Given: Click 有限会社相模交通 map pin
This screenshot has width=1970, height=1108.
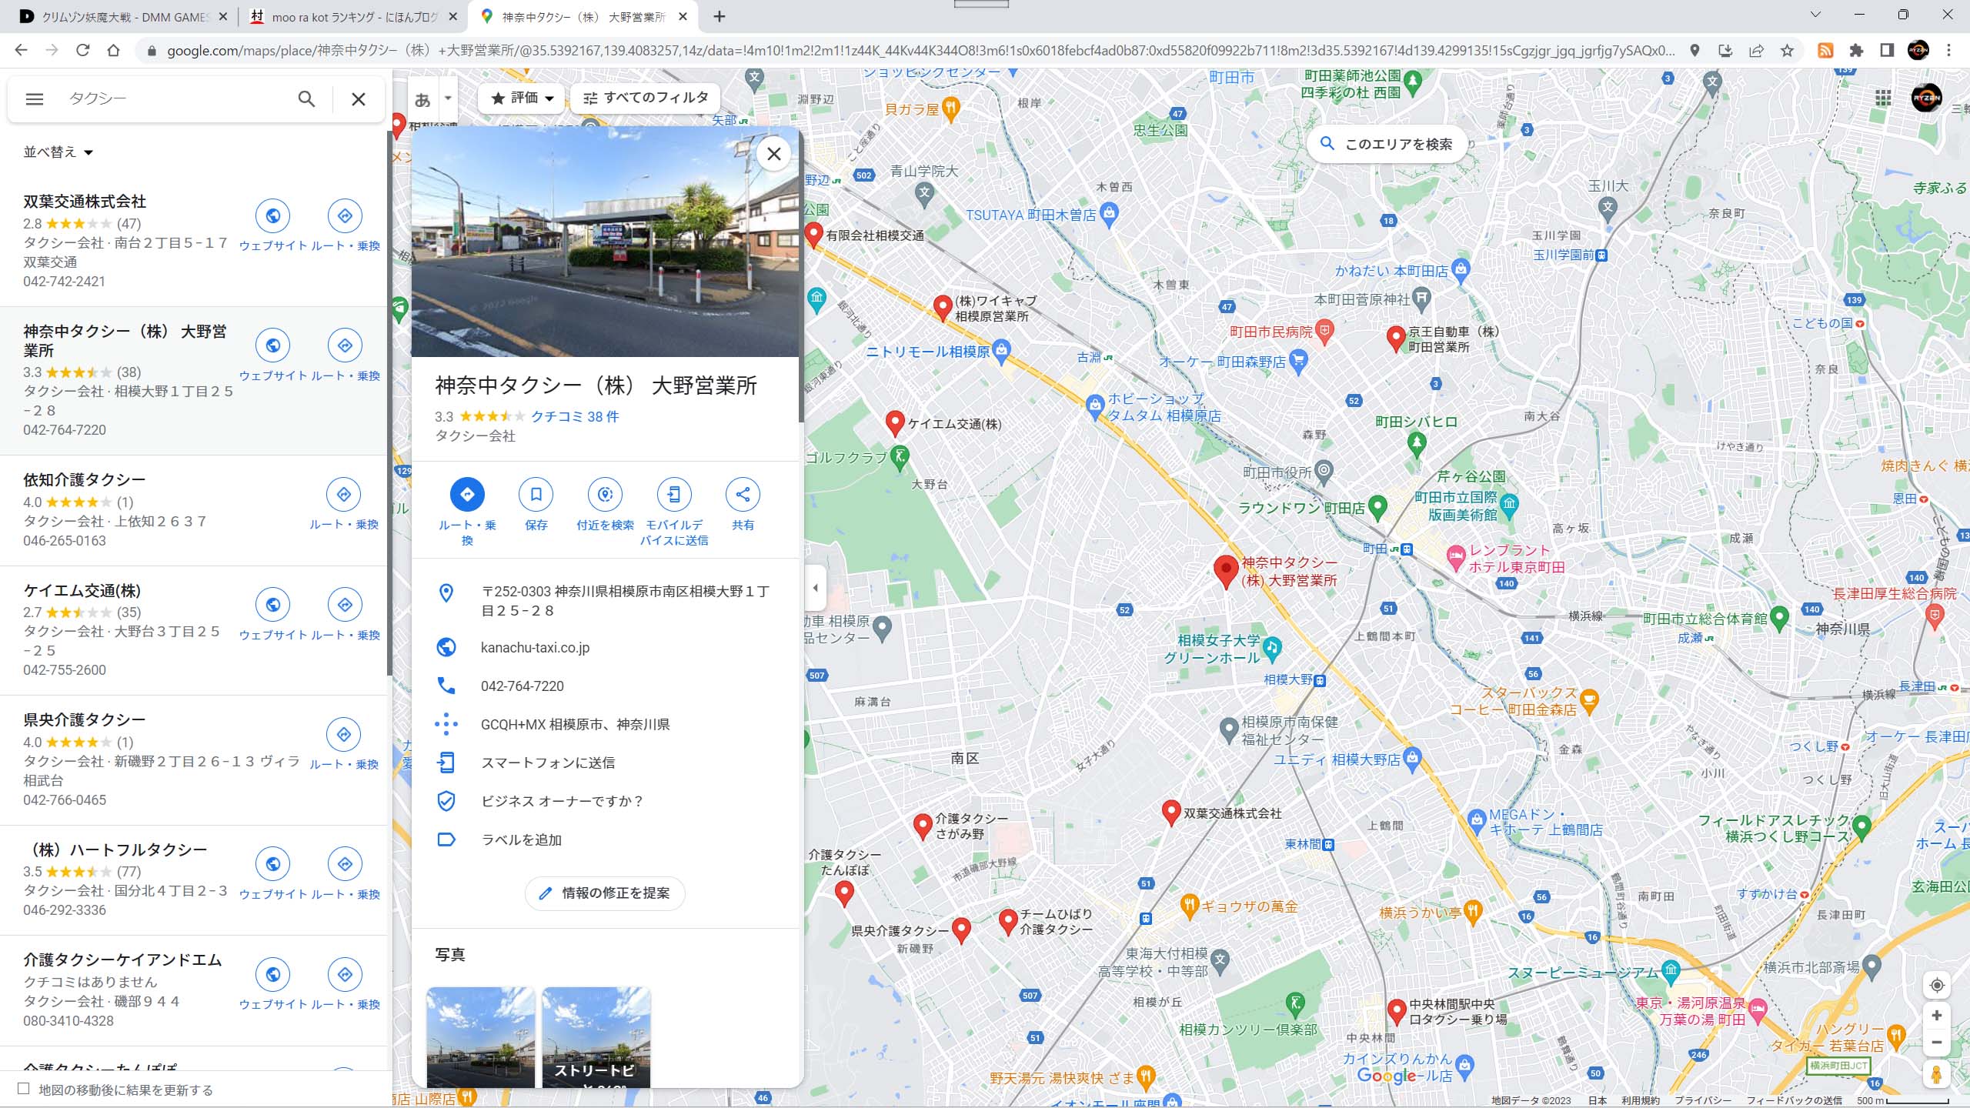Looking at the screenshot, I should 814,235.
